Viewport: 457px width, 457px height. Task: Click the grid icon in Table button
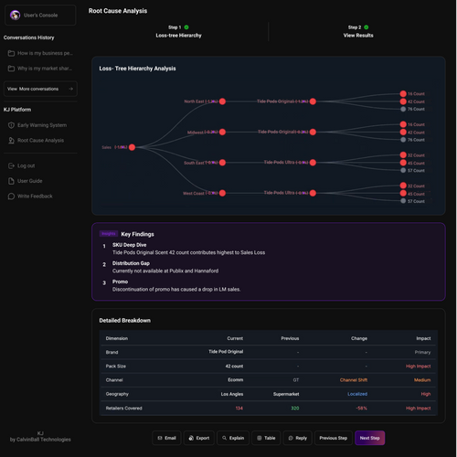[x=260, y=438]
